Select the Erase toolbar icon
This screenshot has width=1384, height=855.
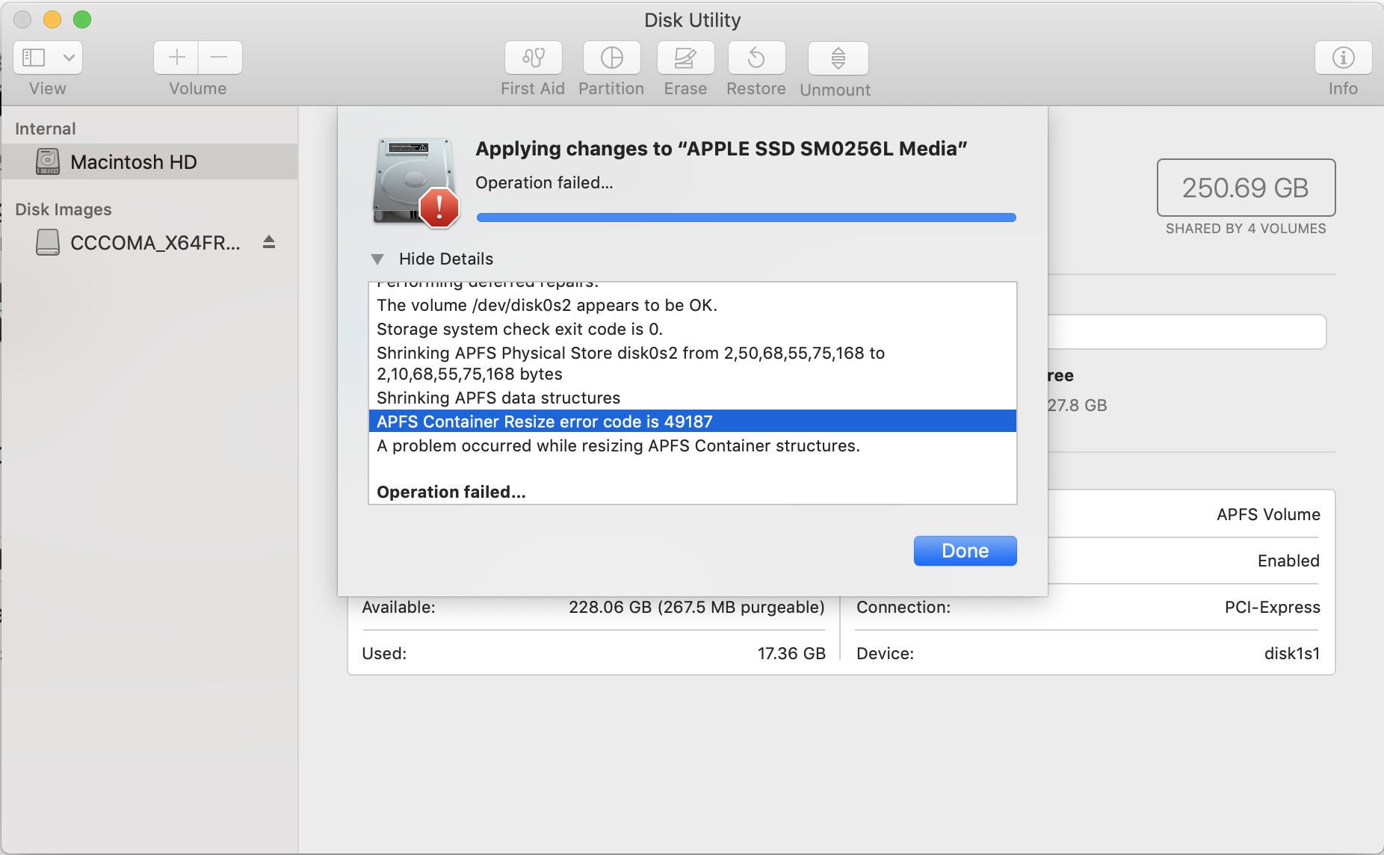point(685,58)
